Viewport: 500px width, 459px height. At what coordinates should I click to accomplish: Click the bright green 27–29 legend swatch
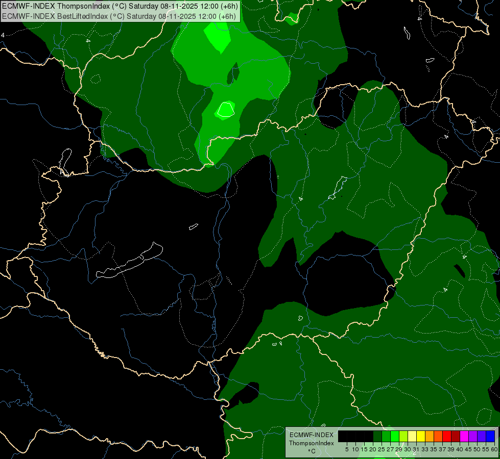point(395,437)
